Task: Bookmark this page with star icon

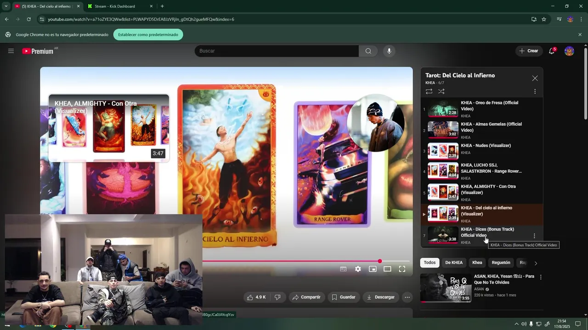Action: 544,19
